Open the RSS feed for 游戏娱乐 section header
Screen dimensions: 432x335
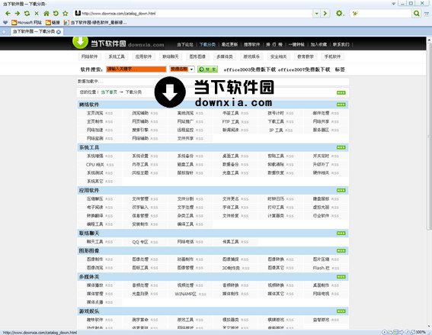341,311
